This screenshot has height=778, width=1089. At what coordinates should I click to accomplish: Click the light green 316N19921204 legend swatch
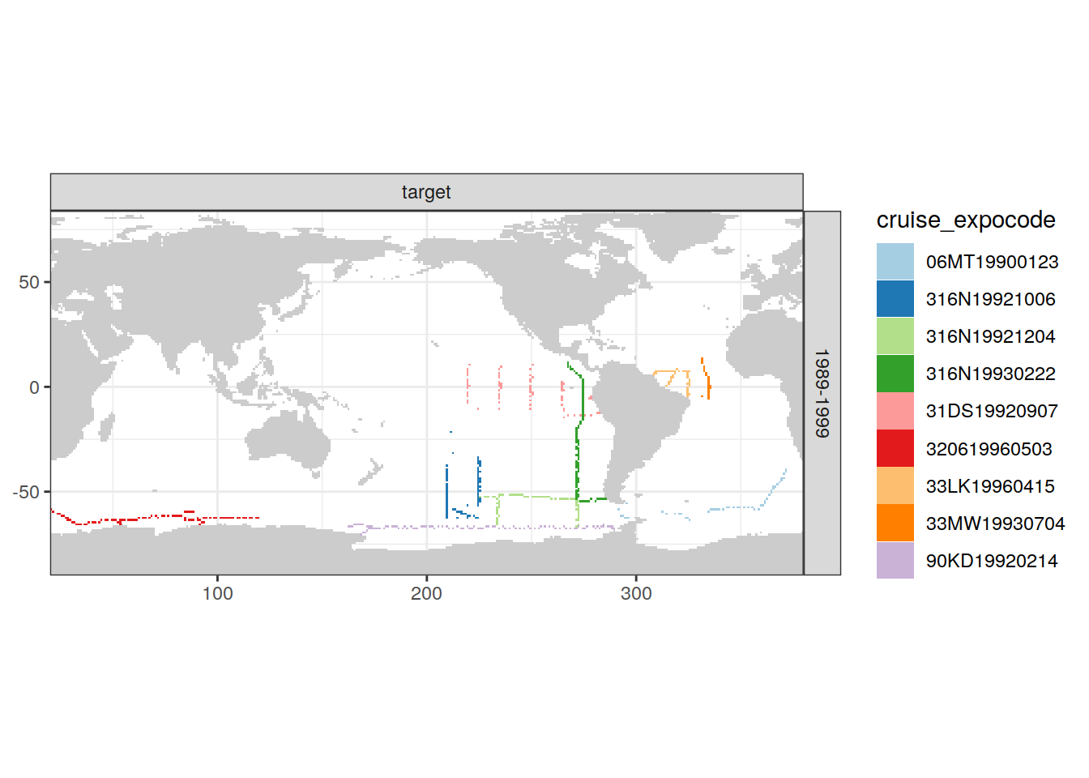pos(895,336)
